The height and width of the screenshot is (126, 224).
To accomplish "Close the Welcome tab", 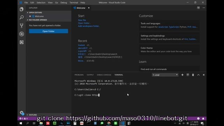I will pyautogui.click(x=89, y=8).
